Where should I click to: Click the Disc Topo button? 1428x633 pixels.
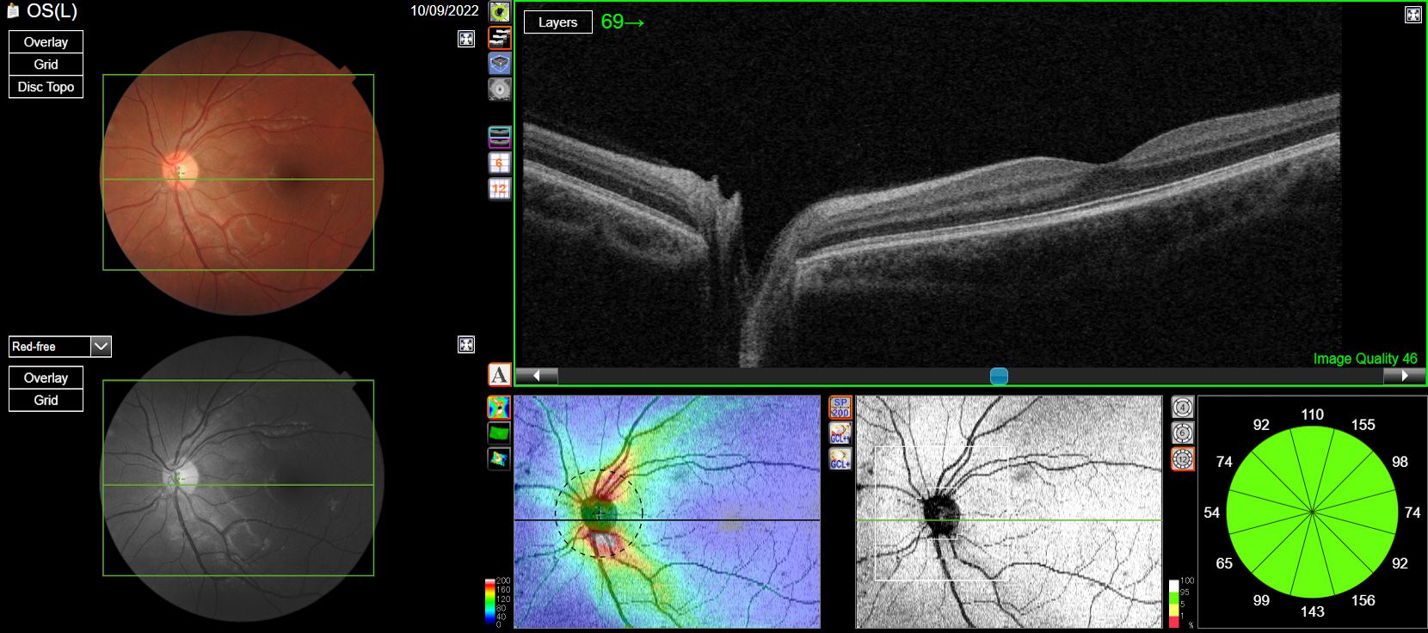(x=46, y=87)
